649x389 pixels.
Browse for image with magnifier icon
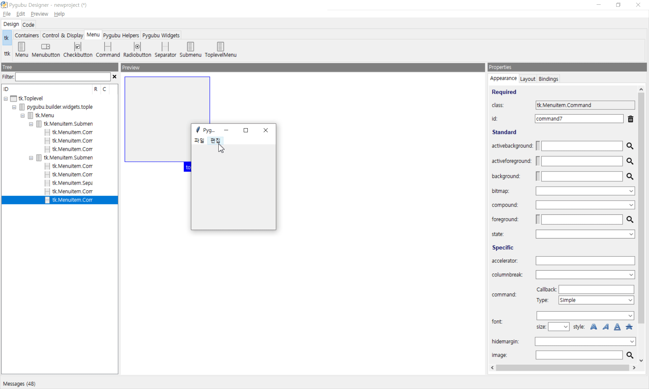click(630, 355)
